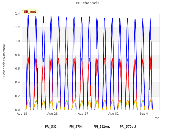Click the 1.0 y-axis tick label

17,41
